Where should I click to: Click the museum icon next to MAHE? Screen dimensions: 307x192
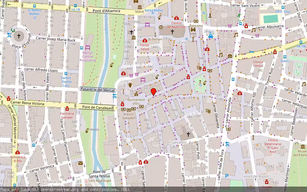[x=140, y=7]
